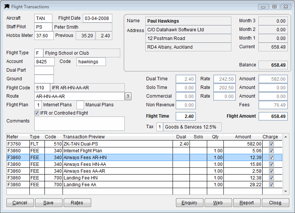Click the Flight Transactions window icon
The image size is (295, 213).
click(7, 6)
